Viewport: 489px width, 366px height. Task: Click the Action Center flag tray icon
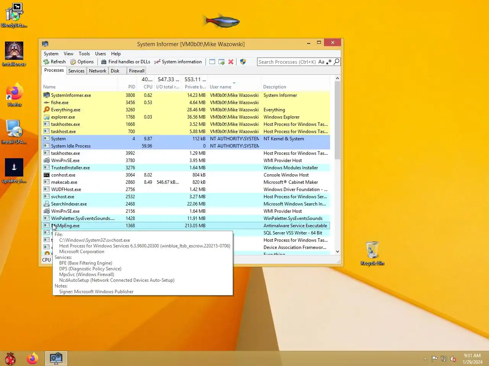coord(435,359)
